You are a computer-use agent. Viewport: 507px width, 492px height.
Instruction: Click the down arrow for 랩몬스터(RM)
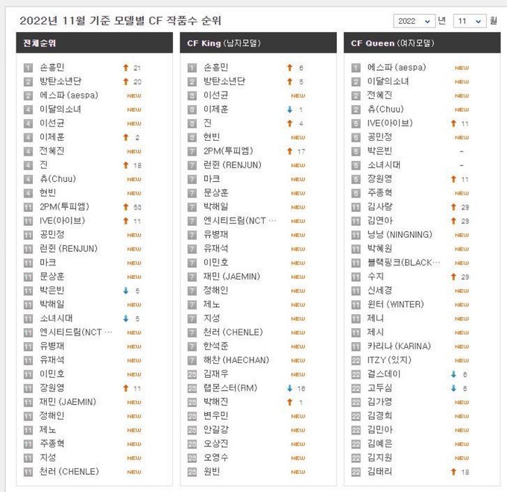pyautogui.click(x=290, y=388)
